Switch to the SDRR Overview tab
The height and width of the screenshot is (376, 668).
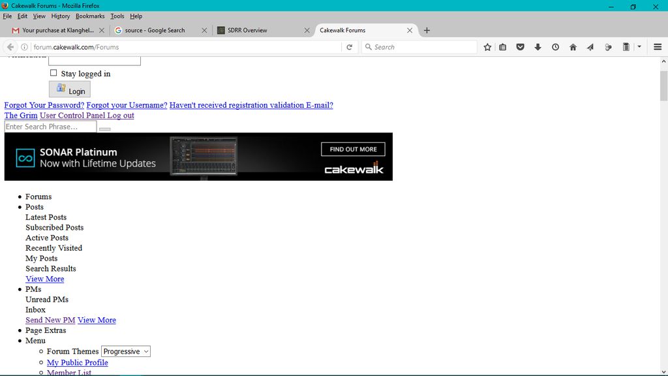pos(261,30)
